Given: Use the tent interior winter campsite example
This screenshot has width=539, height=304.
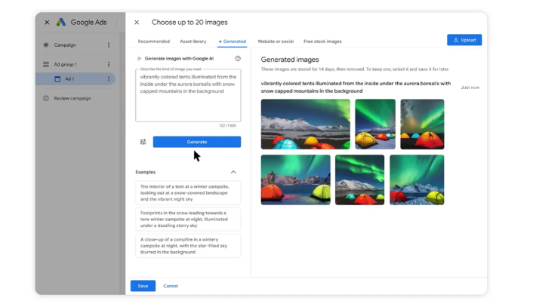Looking at the screenshot, I should point(188,192).
